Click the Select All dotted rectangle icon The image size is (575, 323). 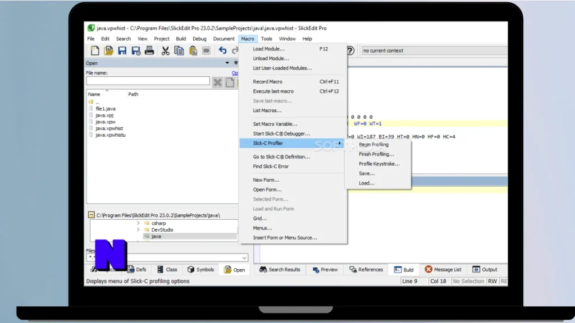206,50
